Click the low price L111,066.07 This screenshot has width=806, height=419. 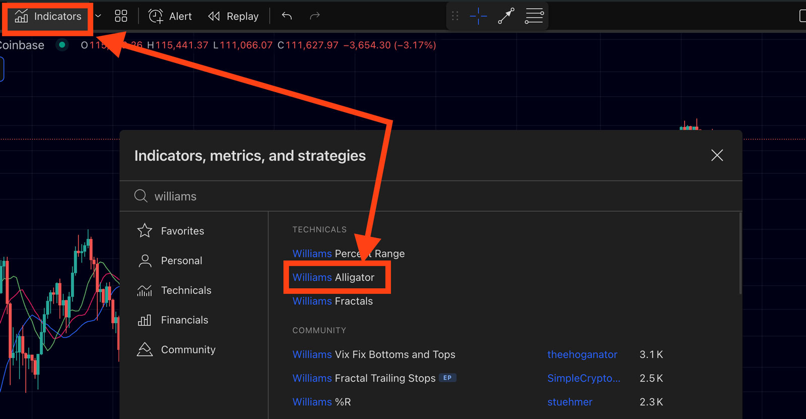click(x=243, y=45)
